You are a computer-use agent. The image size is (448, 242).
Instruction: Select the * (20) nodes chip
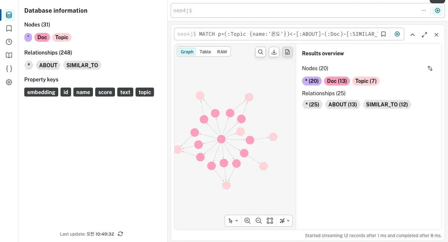coord(312,81)
